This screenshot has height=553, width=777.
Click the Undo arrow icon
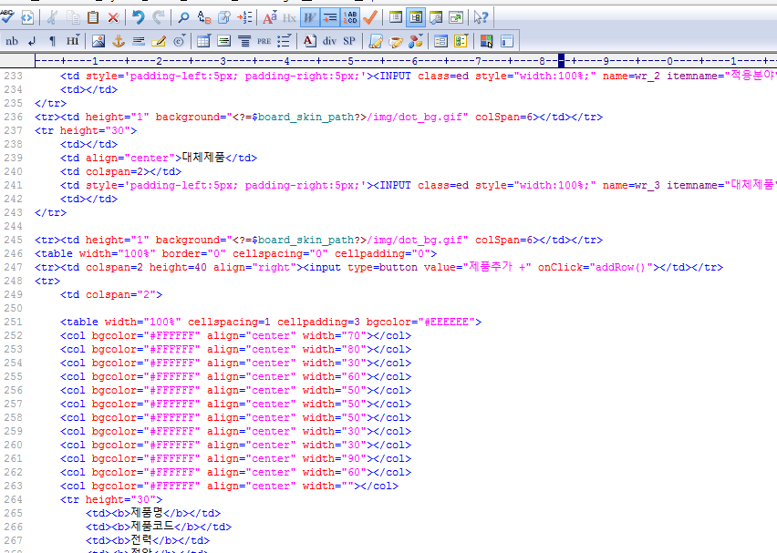tap(139, 17)
